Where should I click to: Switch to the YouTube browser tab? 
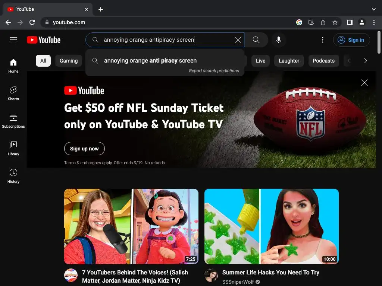47,9
